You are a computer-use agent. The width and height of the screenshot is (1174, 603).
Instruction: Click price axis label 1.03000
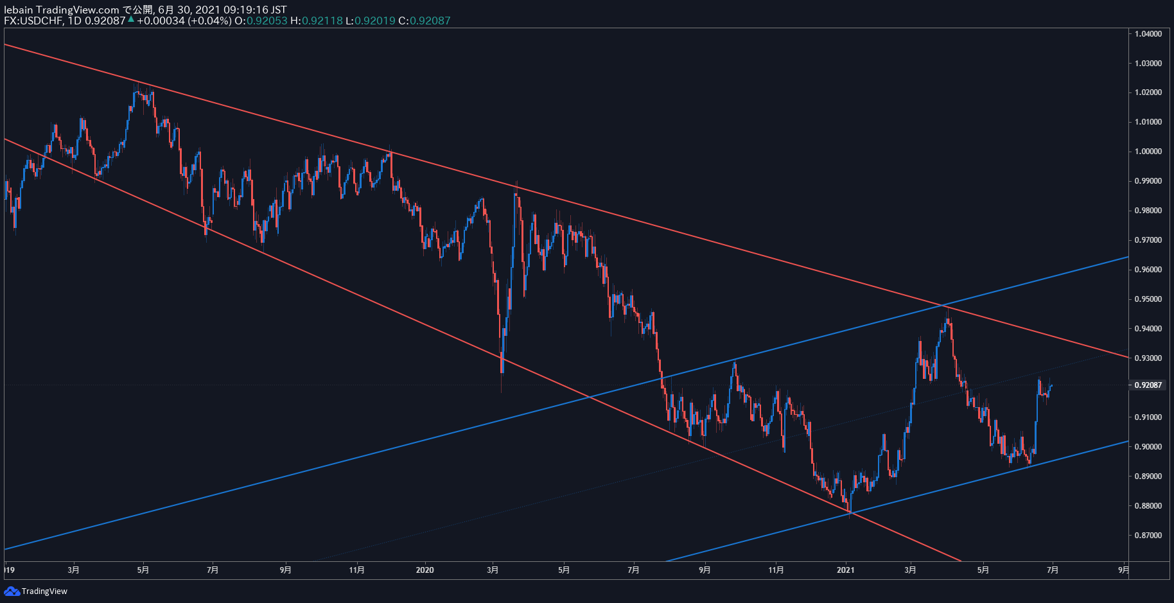point(1148,64)
